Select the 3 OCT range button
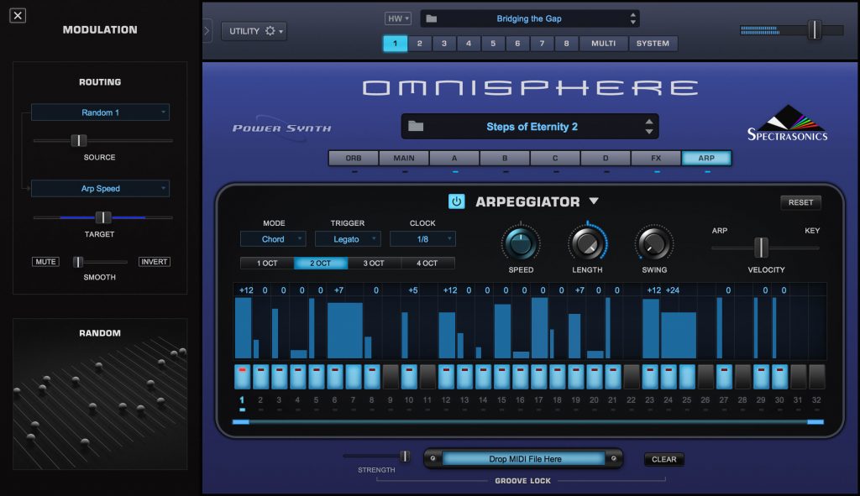Image resolution: width=860 pixels, height=496 pixels. pyautogui.click(x=374, y=263)
